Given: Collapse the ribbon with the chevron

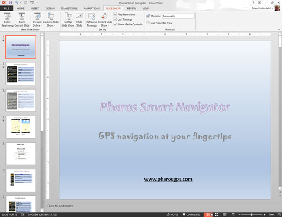Looking at the screenshot, I should [279, 30].
